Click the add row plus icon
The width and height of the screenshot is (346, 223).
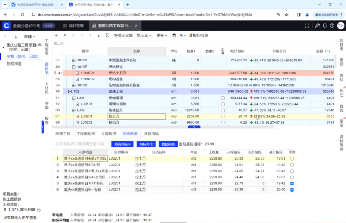pyautogui.click(x=56, y=36)
